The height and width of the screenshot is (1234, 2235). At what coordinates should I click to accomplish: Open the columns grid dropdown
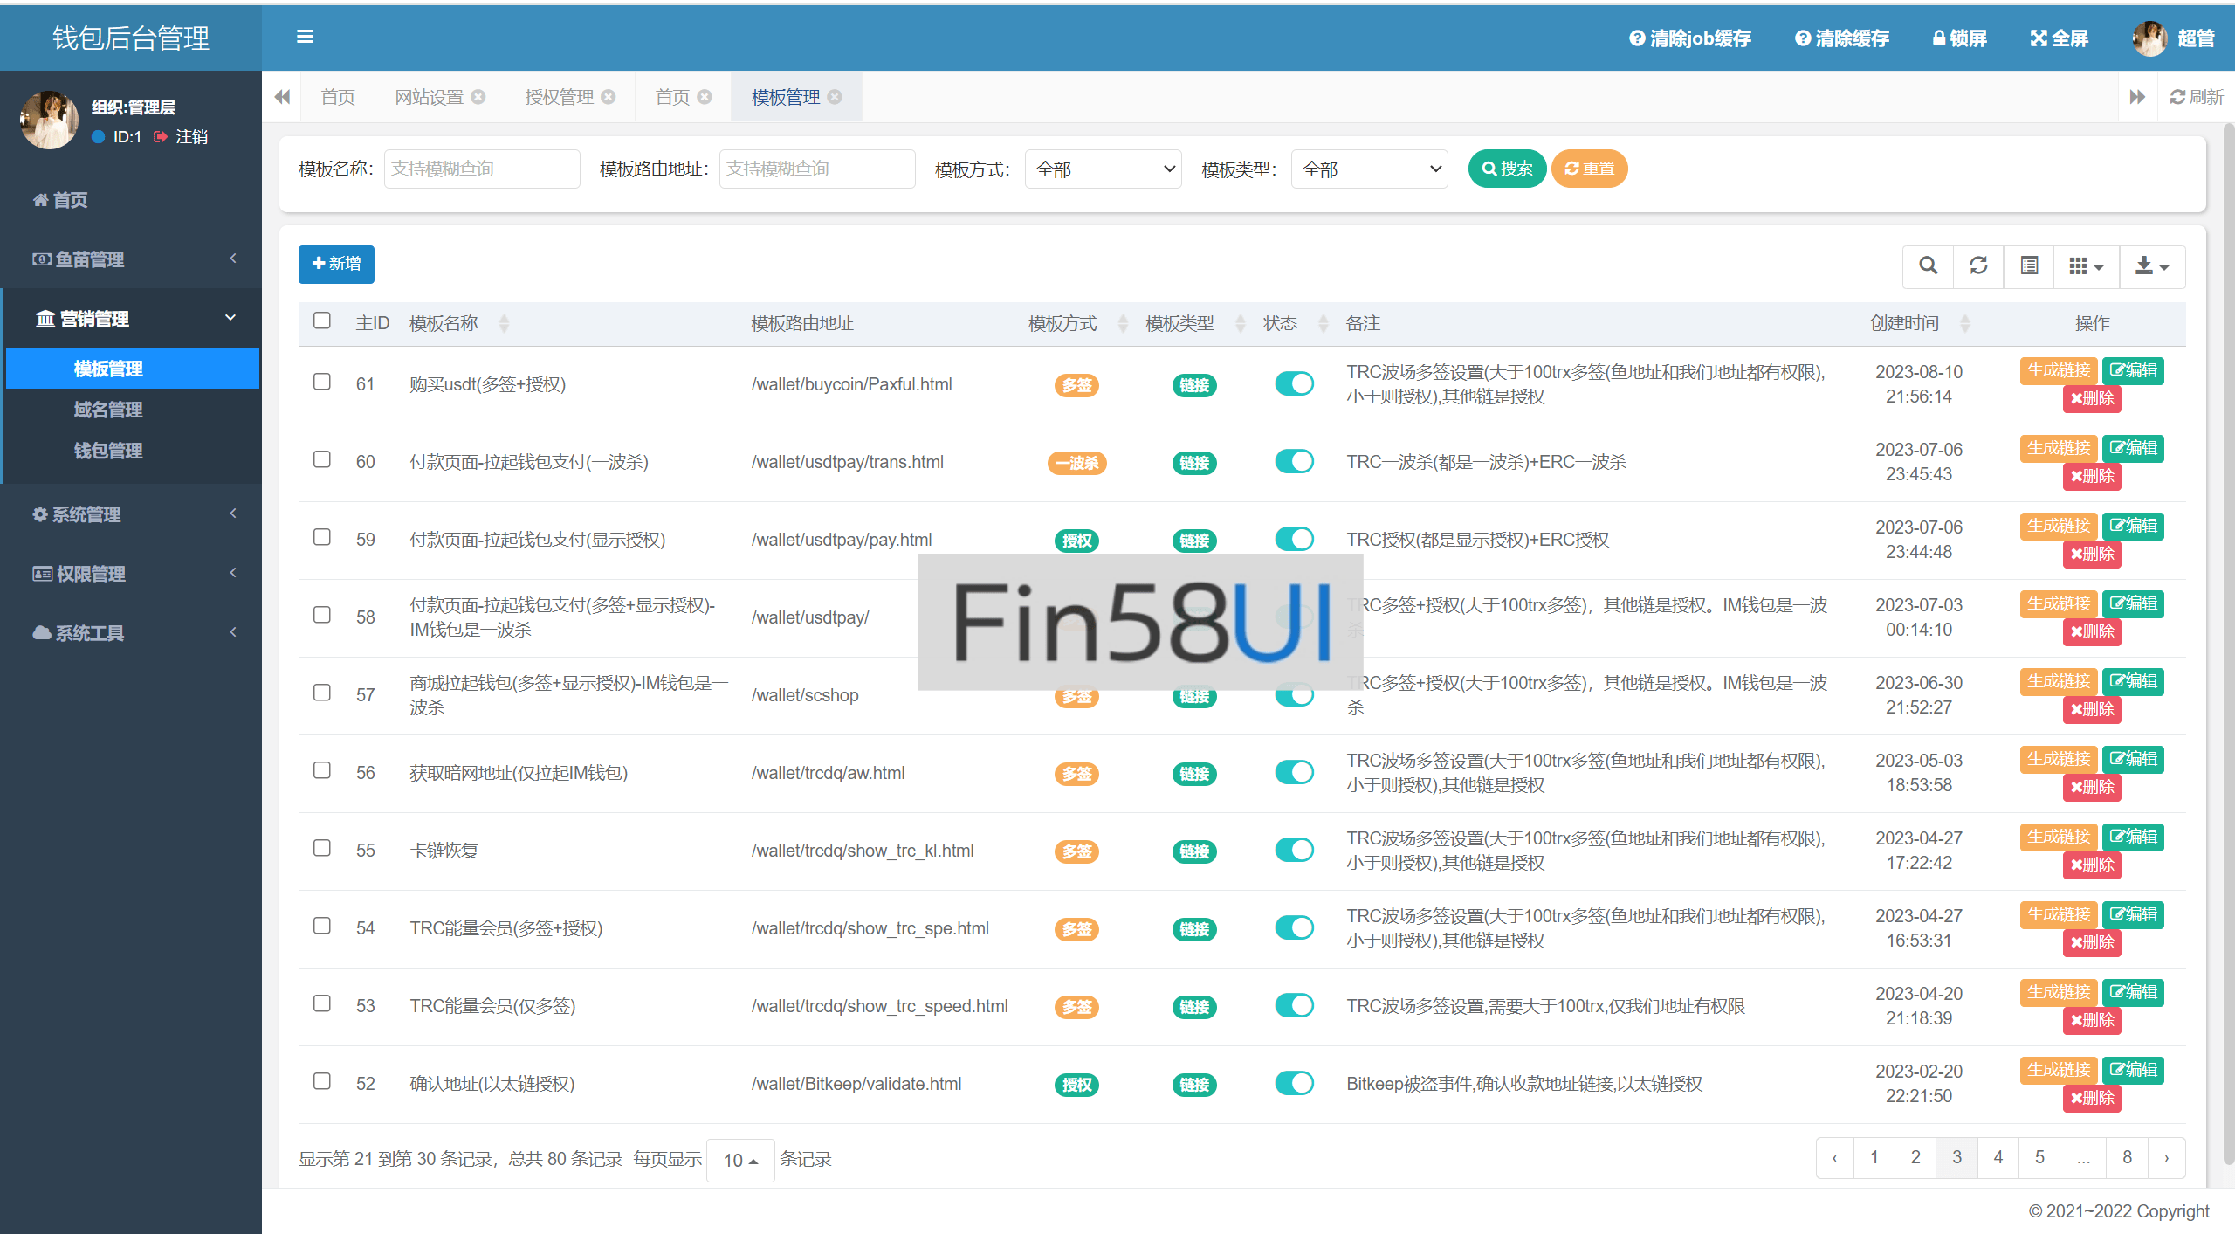click(2085, 265)
